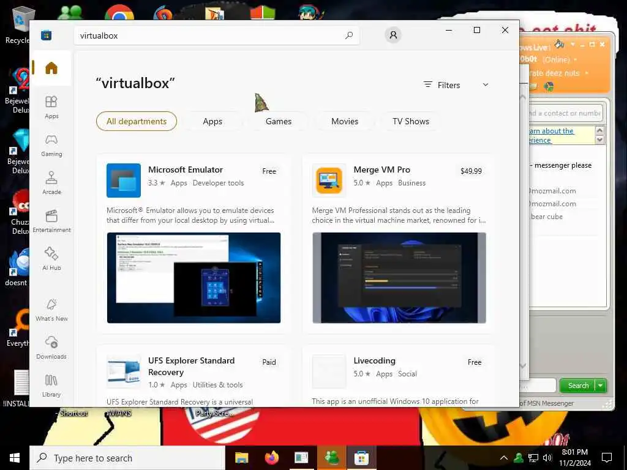Select the All departments filter tab
627x470 pixels.
137,121
